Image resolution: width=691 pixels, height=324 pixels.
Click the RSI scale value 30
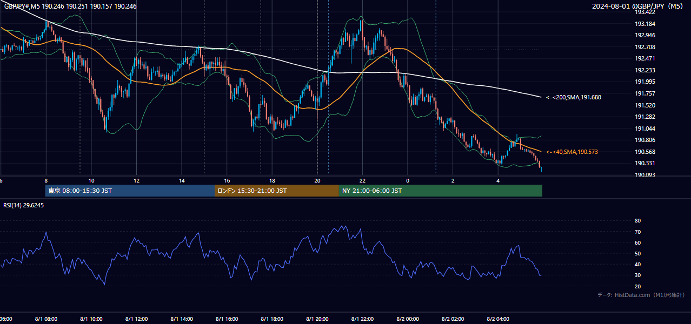click(x=637, y=276)
